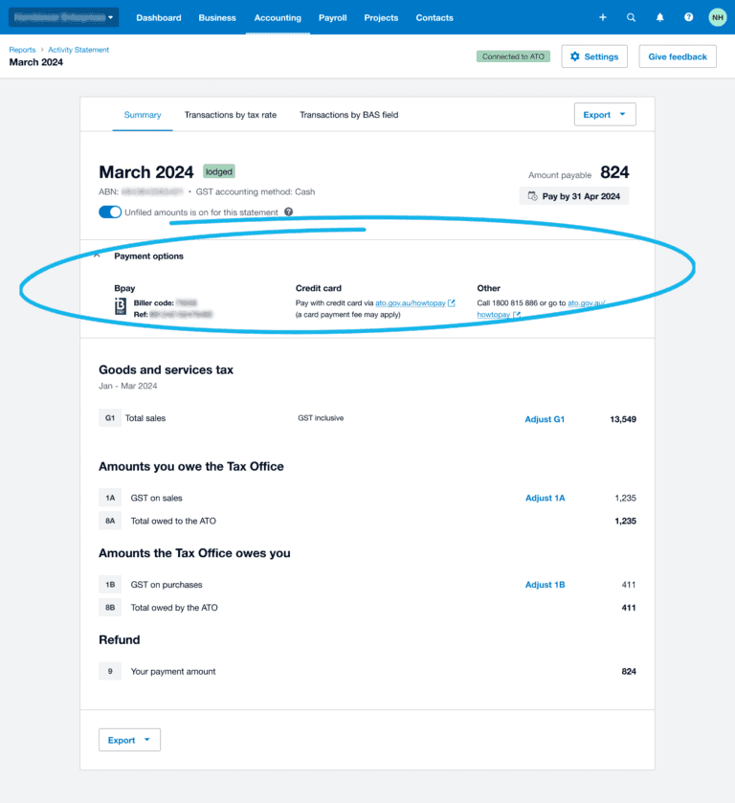Click the Settings gear icon
Image resolution: width=735 pixels, height=803 pixels.
click(x=574, y=56)
